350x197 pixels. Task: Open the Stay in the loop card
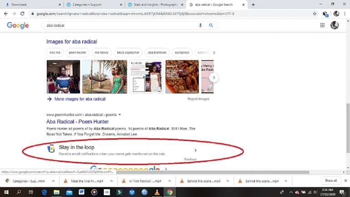point(122,150)
